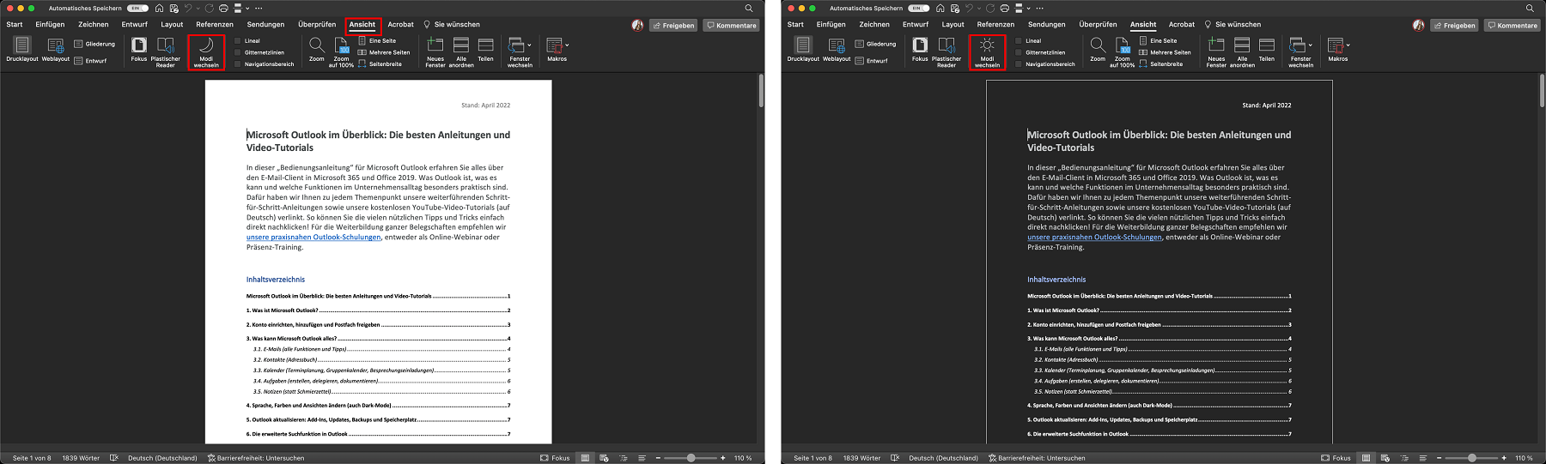The height and width of the screenshot is (464, 1546).
Task: Click Freigeben button in right window
Action: coord(1454,25)
